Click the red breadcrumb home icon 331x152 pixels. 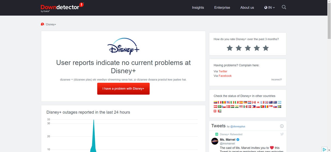[42, 24]
